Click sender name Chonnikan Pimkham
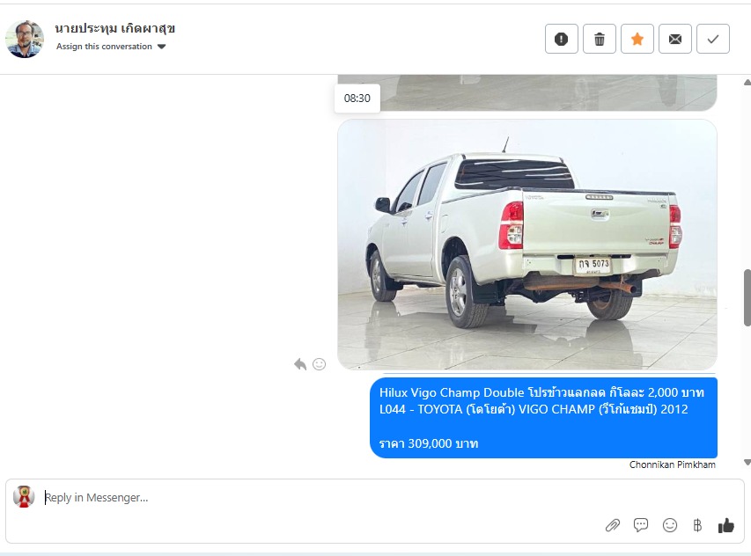This screenshot has width=751, height=556. point(673,465)
